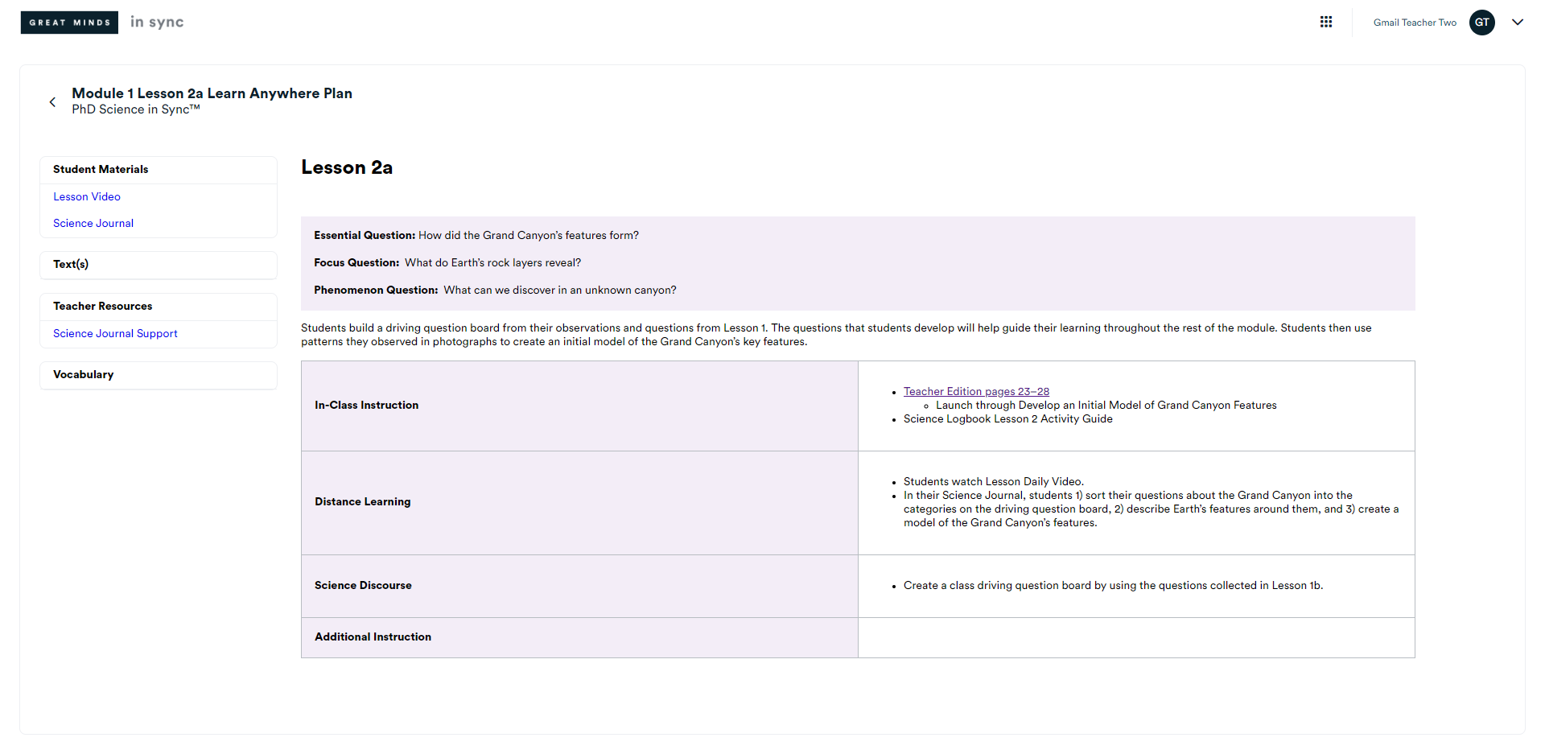The height and width of the screenshot is (754, 1545).
Task: Click the empty Additional Instruction cell
Action: (1135, 637)
